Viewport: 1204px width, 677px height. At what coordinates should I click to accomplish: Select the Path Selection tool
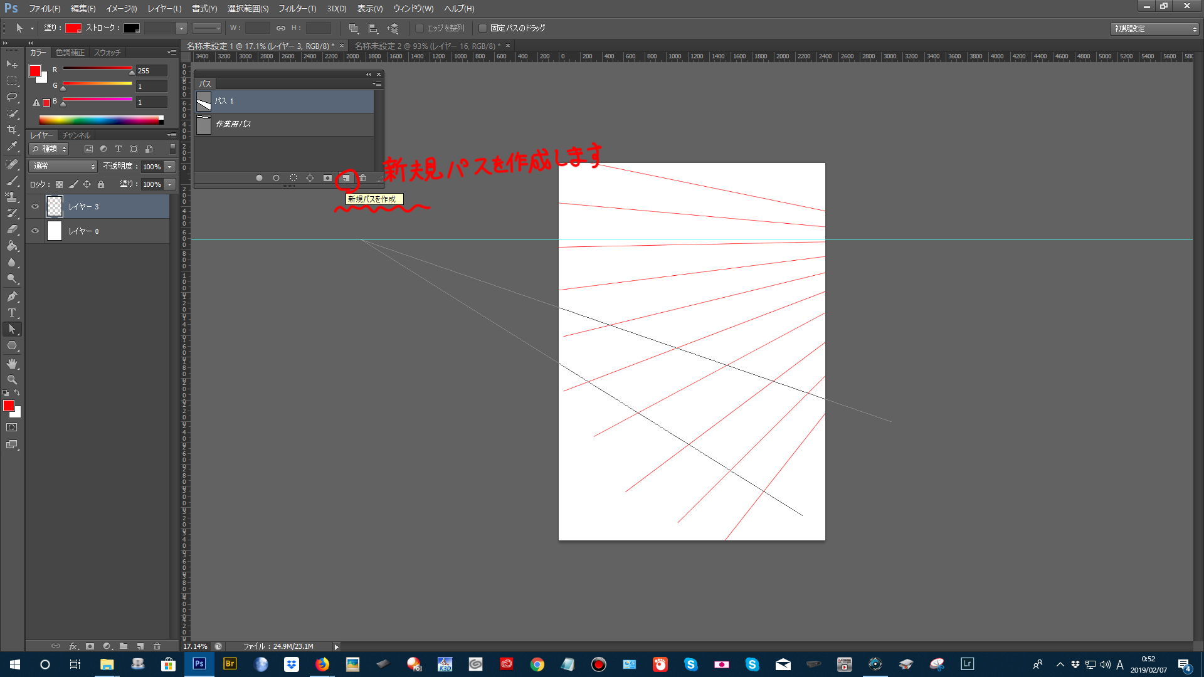(x=11, y=329)
